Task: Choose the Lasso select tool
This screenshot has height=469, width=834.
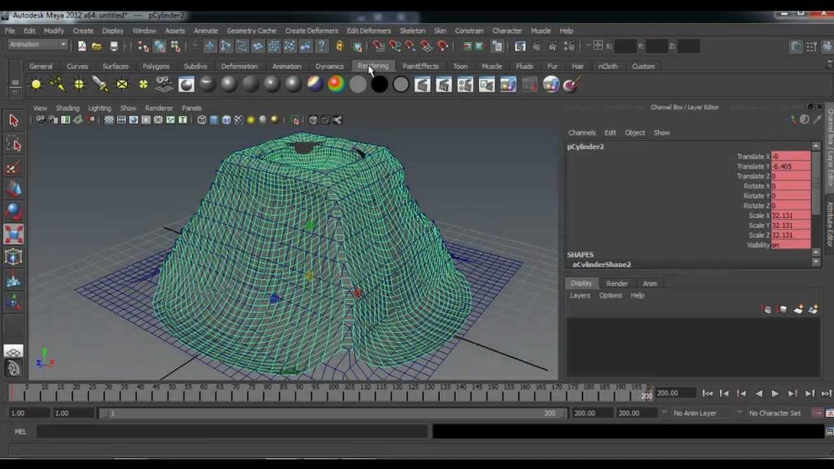Action: pos(13,144)
